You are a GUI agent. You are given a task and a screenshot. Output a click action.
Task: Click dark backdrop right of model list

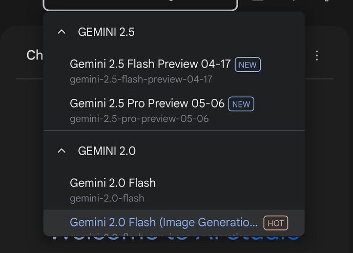coord(329,146)
